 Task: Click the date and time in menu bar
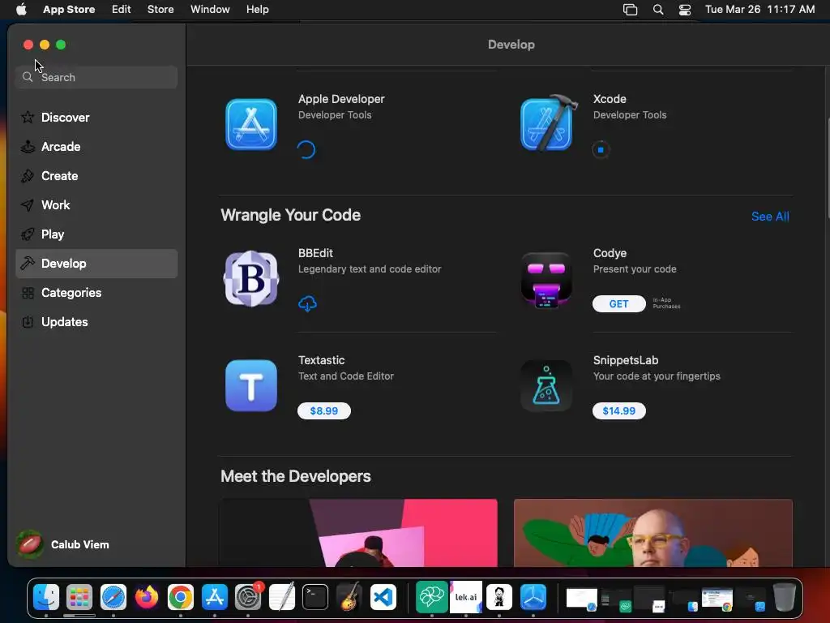[760, 10]
